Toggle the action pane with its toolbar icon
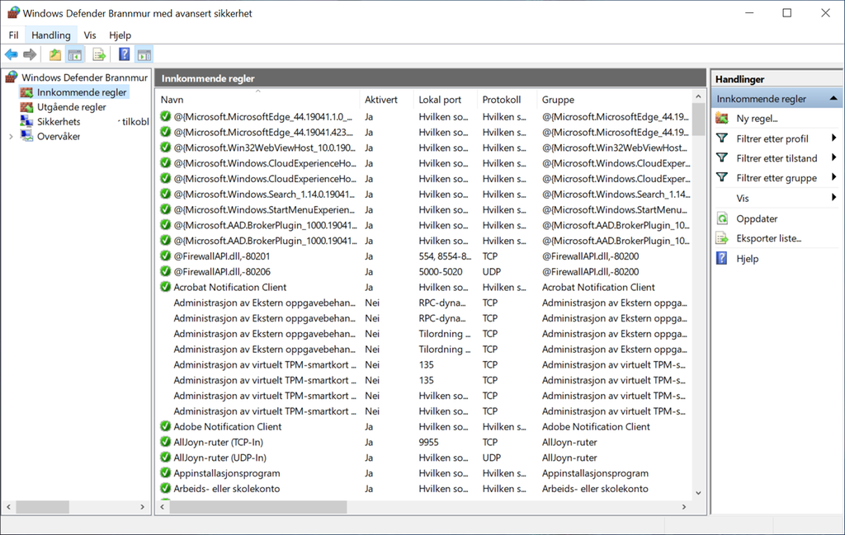This screenshot has width=845, height=535. 142,54
